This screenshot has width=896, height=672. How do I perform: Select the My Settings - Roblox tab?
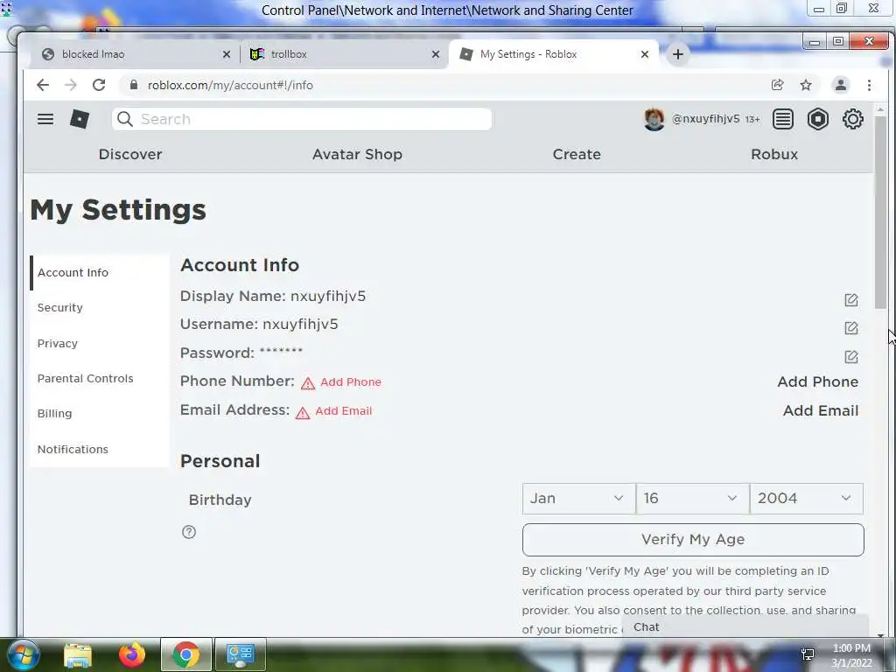[553, 54]
